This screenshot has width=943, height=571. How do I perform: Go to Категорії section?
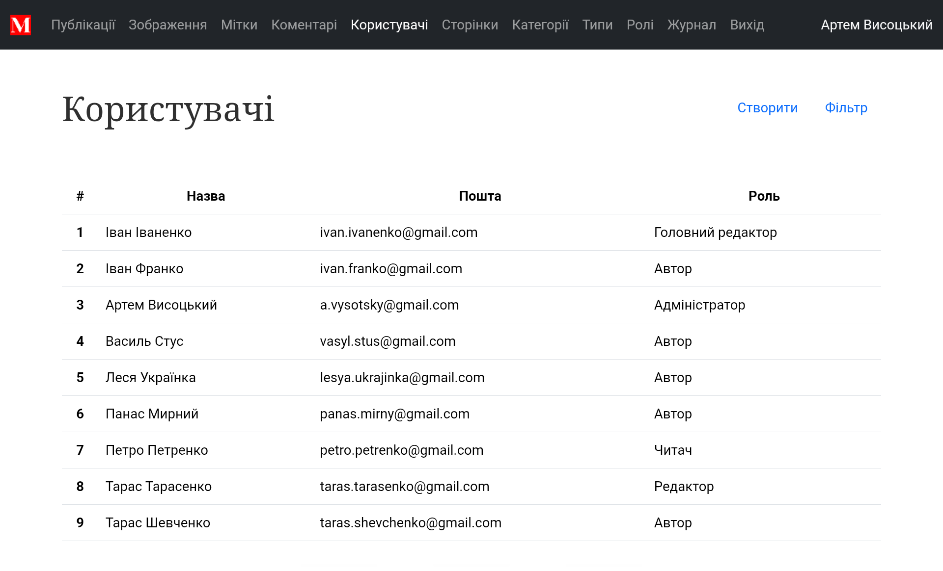tap(540, 25)
